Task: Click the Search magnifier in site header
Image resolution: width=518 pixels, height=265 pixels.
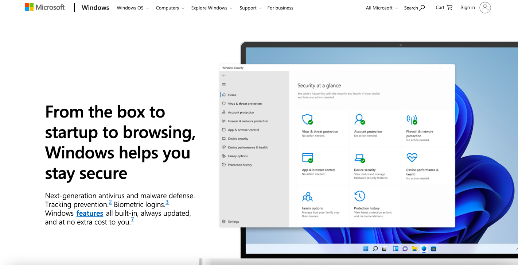Action: 414,8
